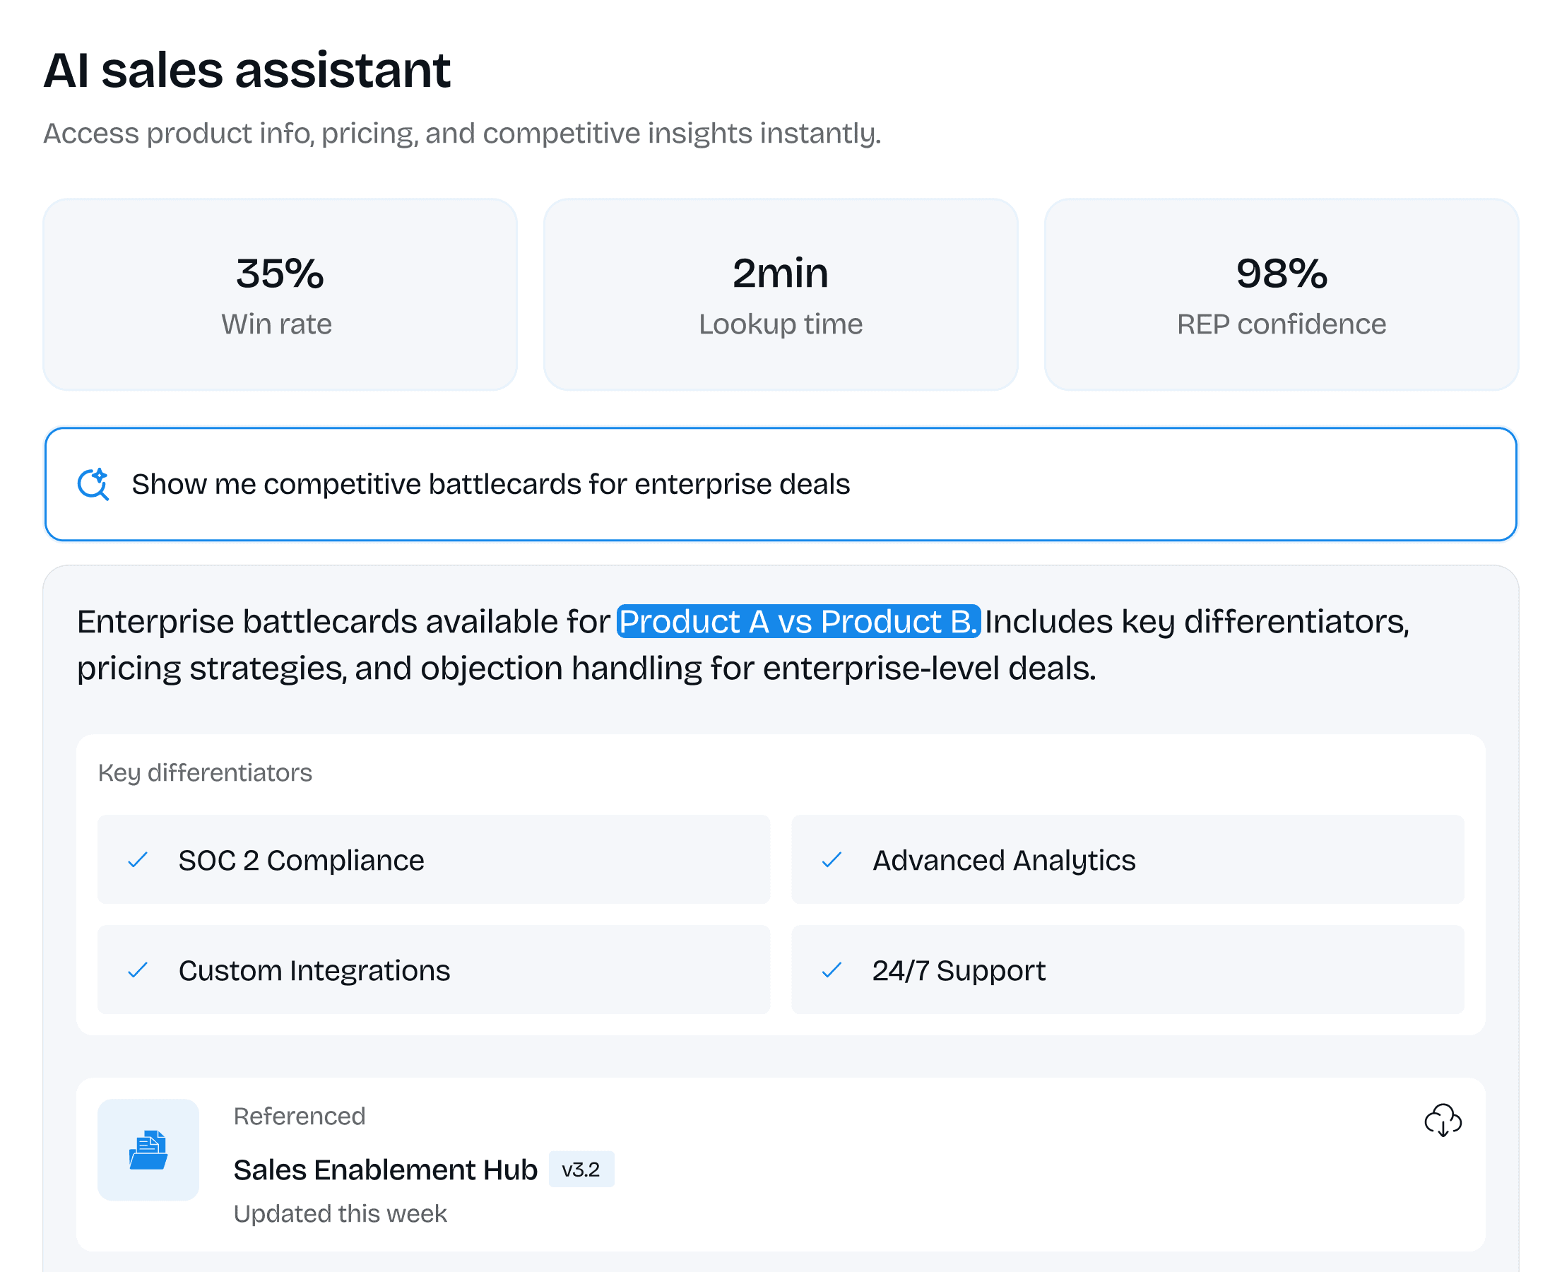Screen dimensions: 1562x1272
Task: Click the 24/7 Support checkmark icon
Action: point(832,970)
